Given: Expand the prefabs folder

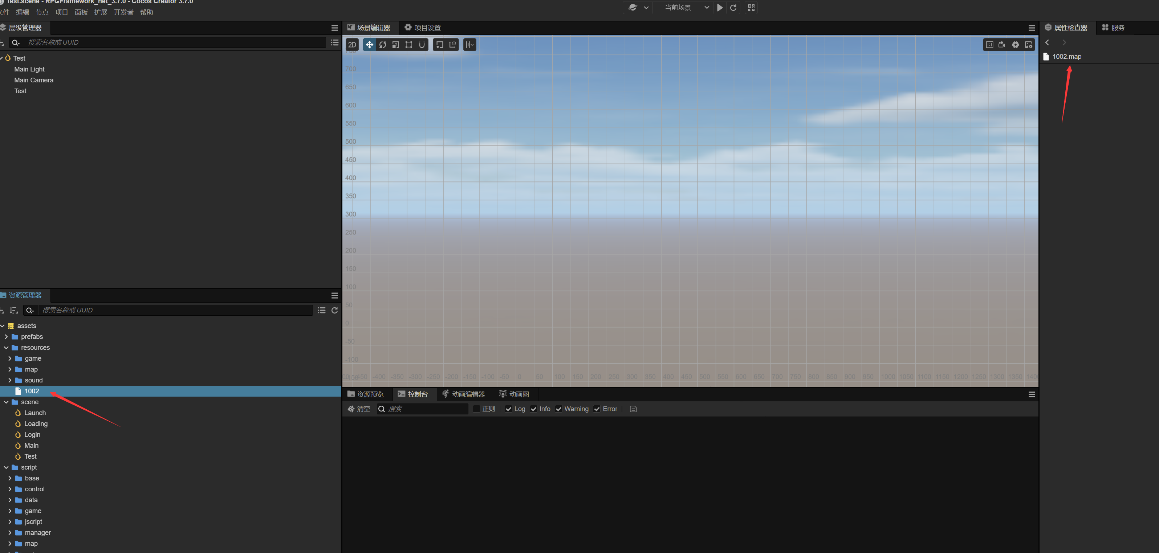Looking at the screenshot, I should pos(6,337).
